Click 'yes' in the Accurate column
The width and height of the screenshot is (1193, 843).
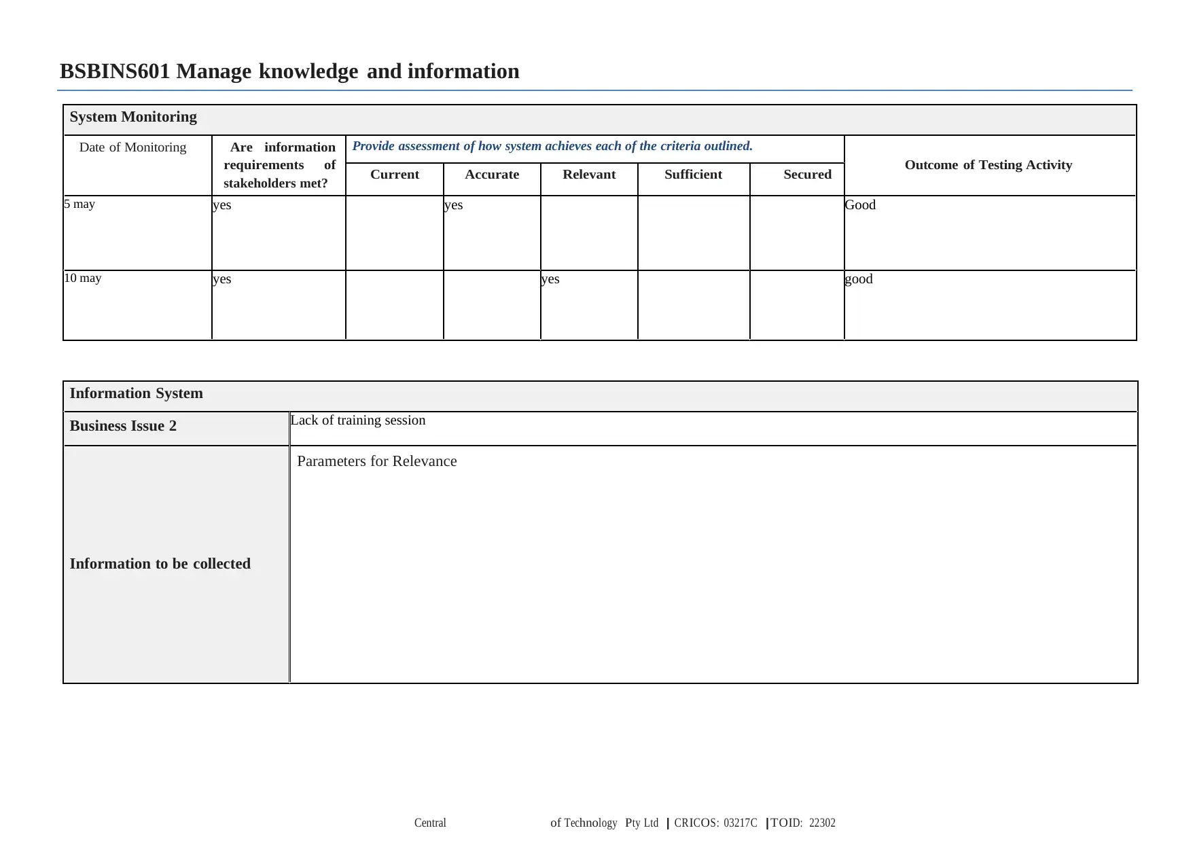(454, 205)
